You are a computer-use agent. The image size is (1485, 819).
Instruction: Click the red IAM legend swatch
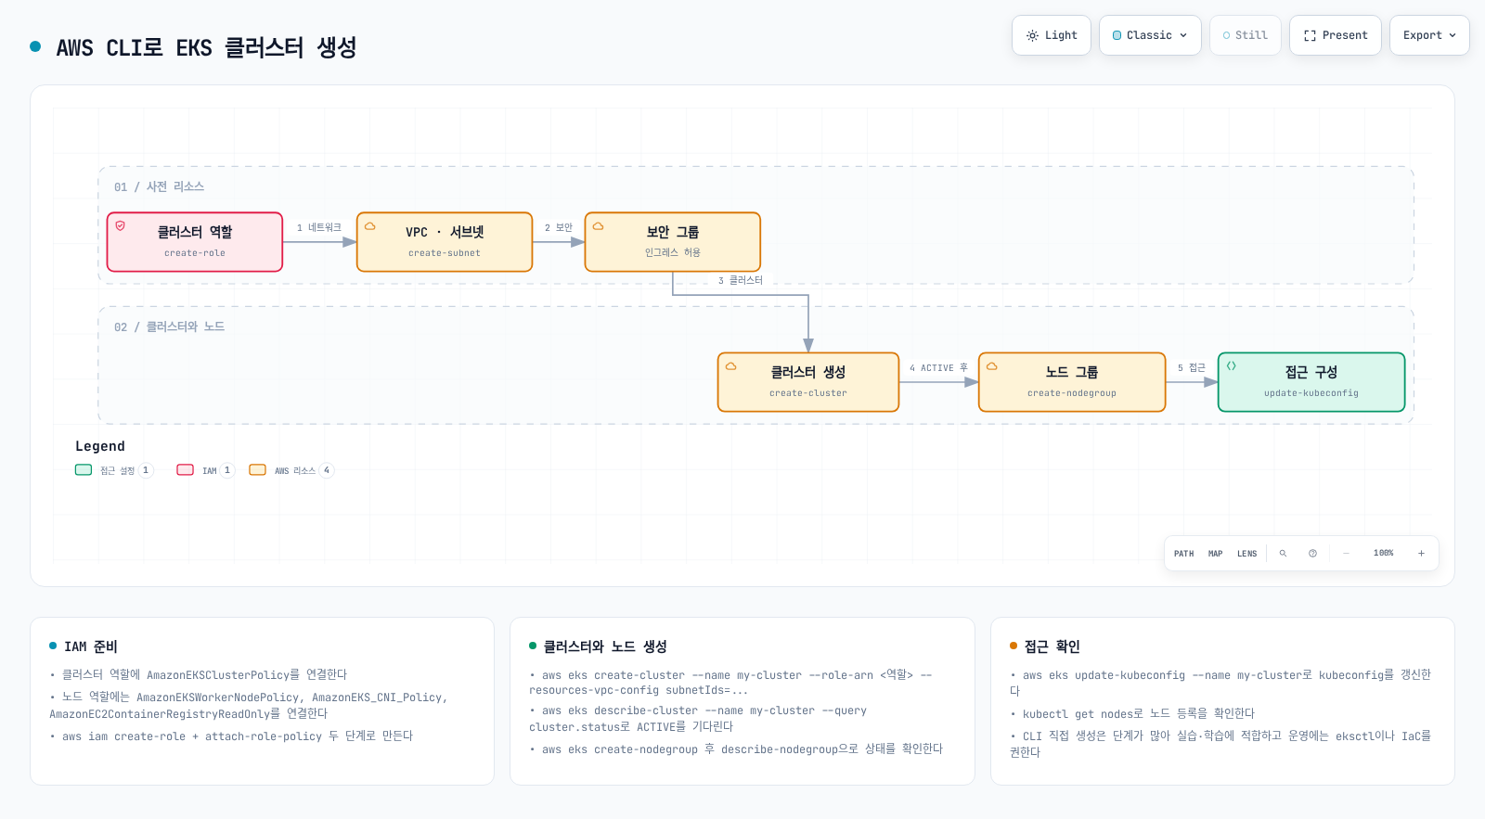click(x=186, y=470)
